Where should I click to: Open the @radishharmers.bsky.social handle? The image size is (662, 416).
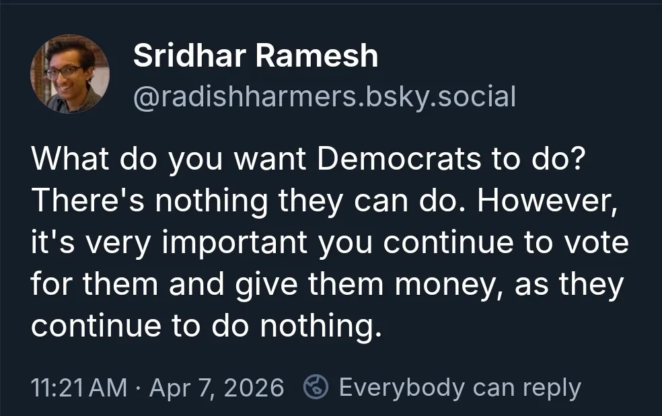tap(324, 96)
